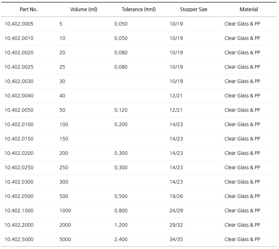This screenshot has width=279, height=249.
Task: Click part number 10.402.0150
Action: tap(19, 139)
